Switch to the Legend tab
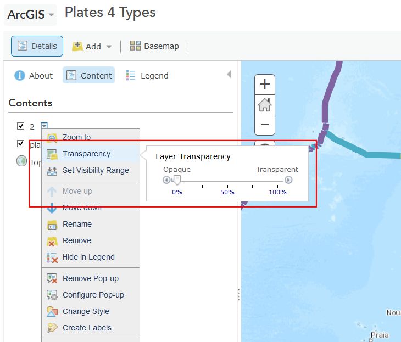This screenshot has width=401, height=342. [x=147, y=76]
